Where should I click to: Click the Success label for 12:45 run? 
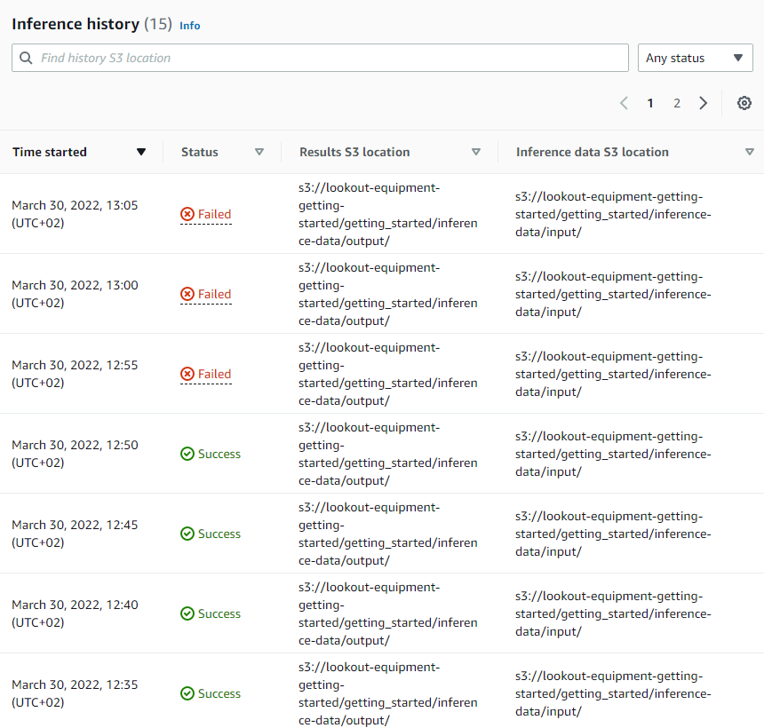point(219,534)
